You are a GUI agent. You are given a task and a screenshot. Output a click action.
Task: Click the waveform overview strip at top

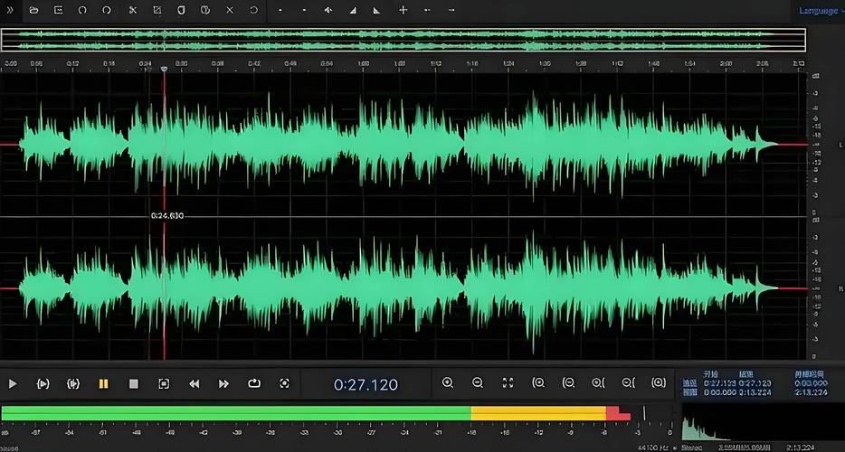404,41
